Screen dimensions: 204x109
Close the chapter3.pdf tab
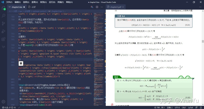(x=123, y=7)
